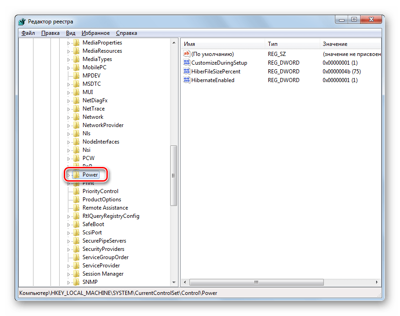The height and width of the screenshot is (316, 400).
Task: Expand the ServiceProvider key
Action: coord(68,266)
